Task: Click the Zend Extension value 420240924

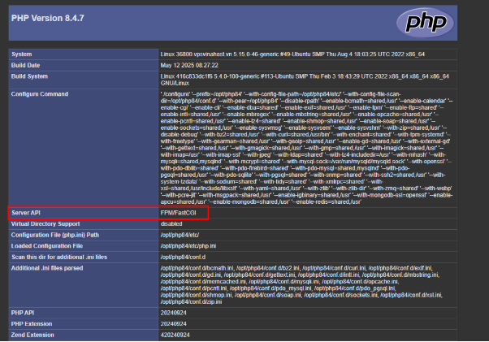Action: pos(176,334)
